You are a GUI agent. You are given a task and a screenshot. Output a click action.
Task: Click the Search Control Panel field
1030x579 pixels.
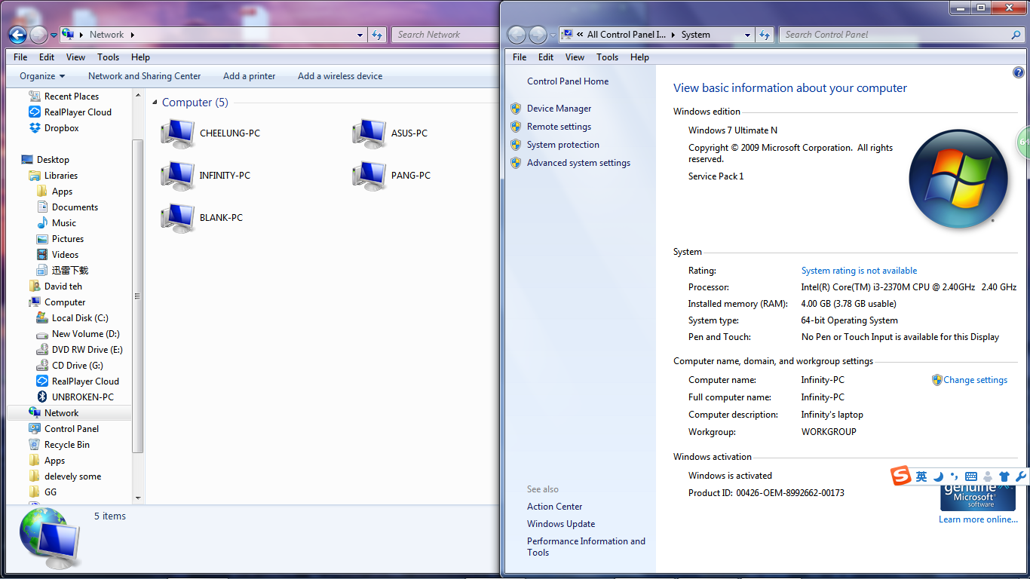tap(902, 35)
